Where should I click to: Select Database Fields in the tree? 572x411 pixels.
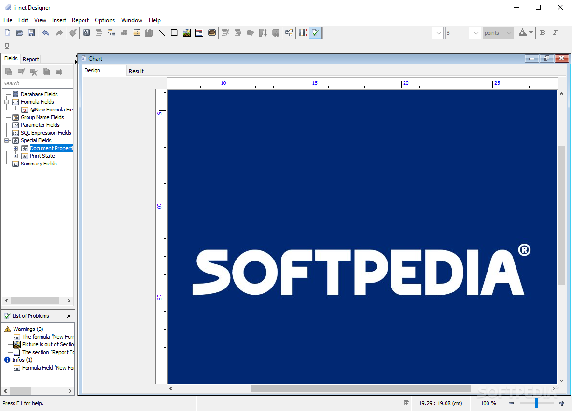point(39,94)
